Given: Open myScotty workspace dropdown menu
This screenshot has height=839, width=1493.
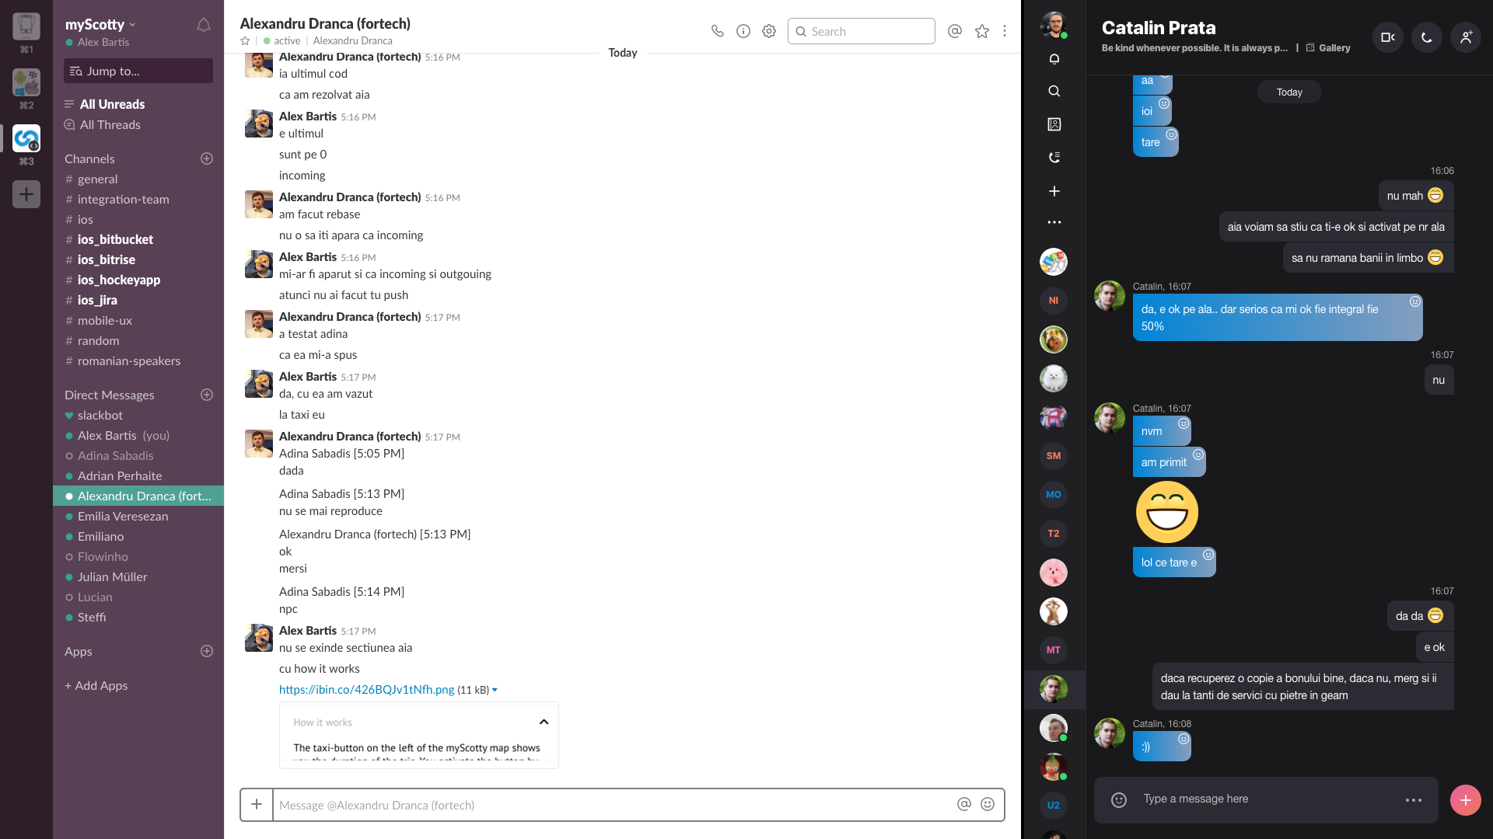Looking at the screenshot, I should 100,24.
